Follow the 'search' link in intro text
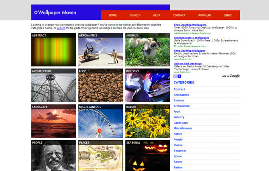 (x=61, y=28)
